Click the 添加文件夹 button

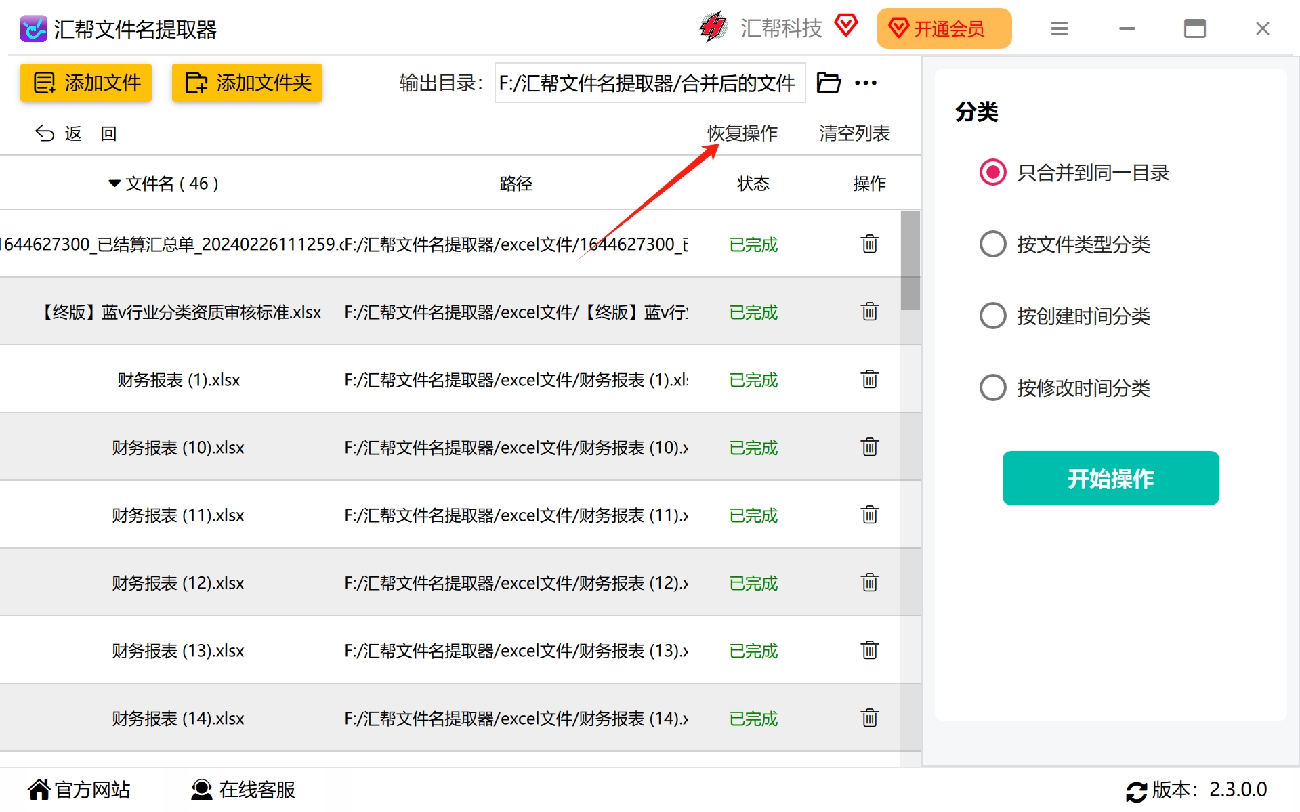click(247, 83)
